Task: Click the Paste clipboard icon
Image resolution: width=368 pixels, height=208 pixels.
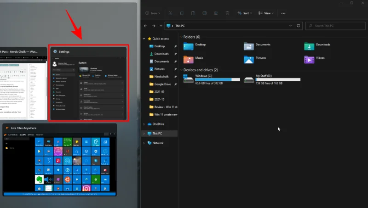Action: 193,13
